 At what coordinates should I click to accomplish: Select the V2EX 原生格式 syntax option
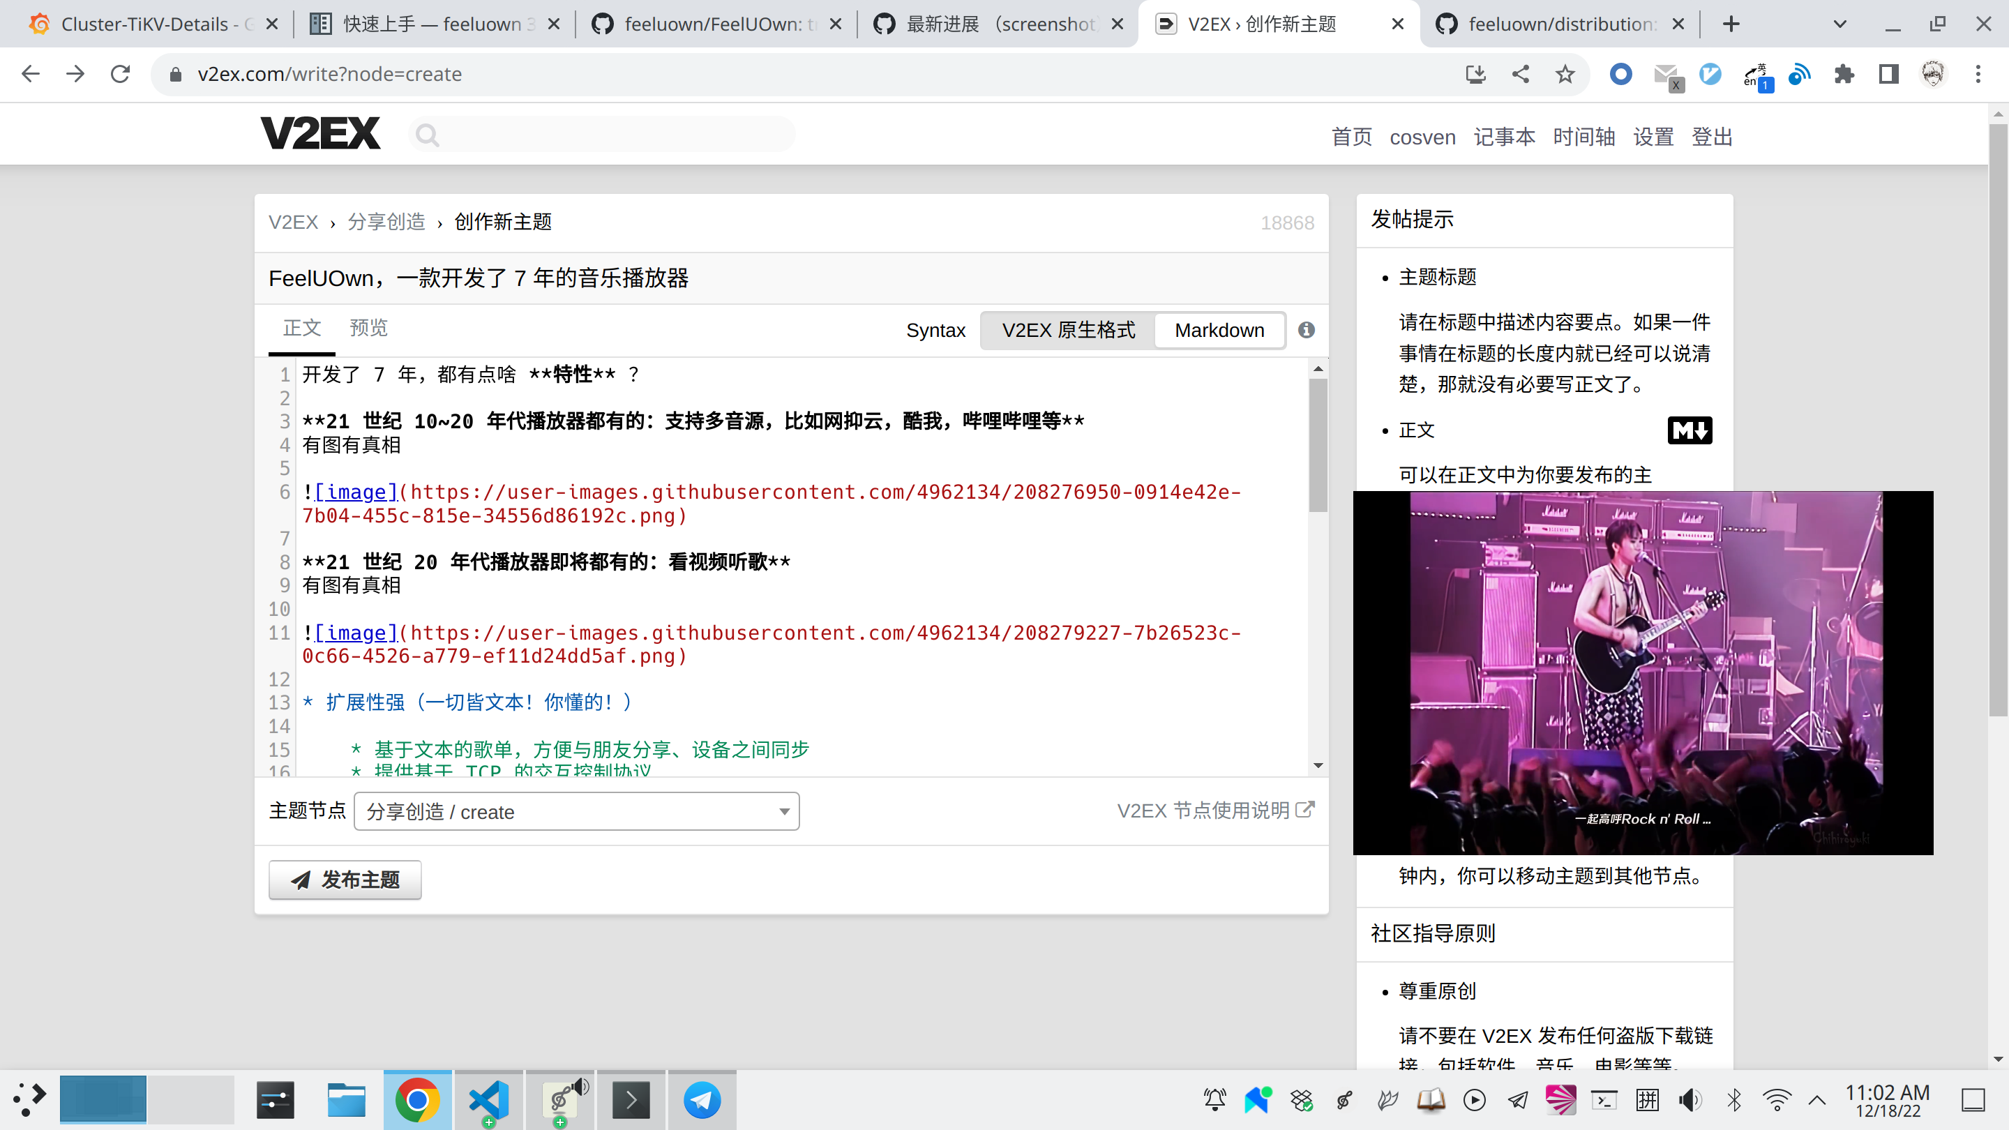(1068, 330)
